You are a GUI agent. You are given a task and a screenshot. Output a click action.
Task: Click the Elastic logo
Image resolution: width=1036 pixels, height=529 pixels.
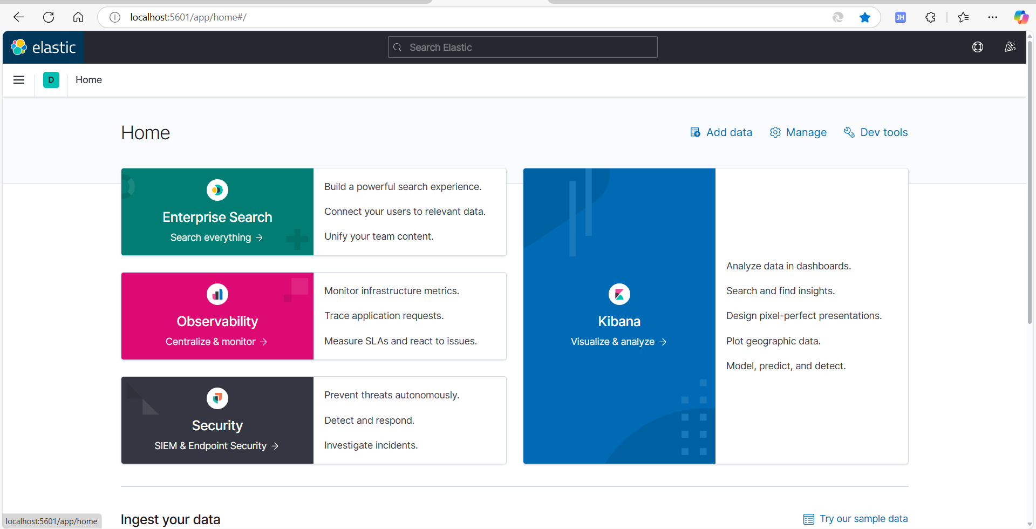tap(43, 48)
